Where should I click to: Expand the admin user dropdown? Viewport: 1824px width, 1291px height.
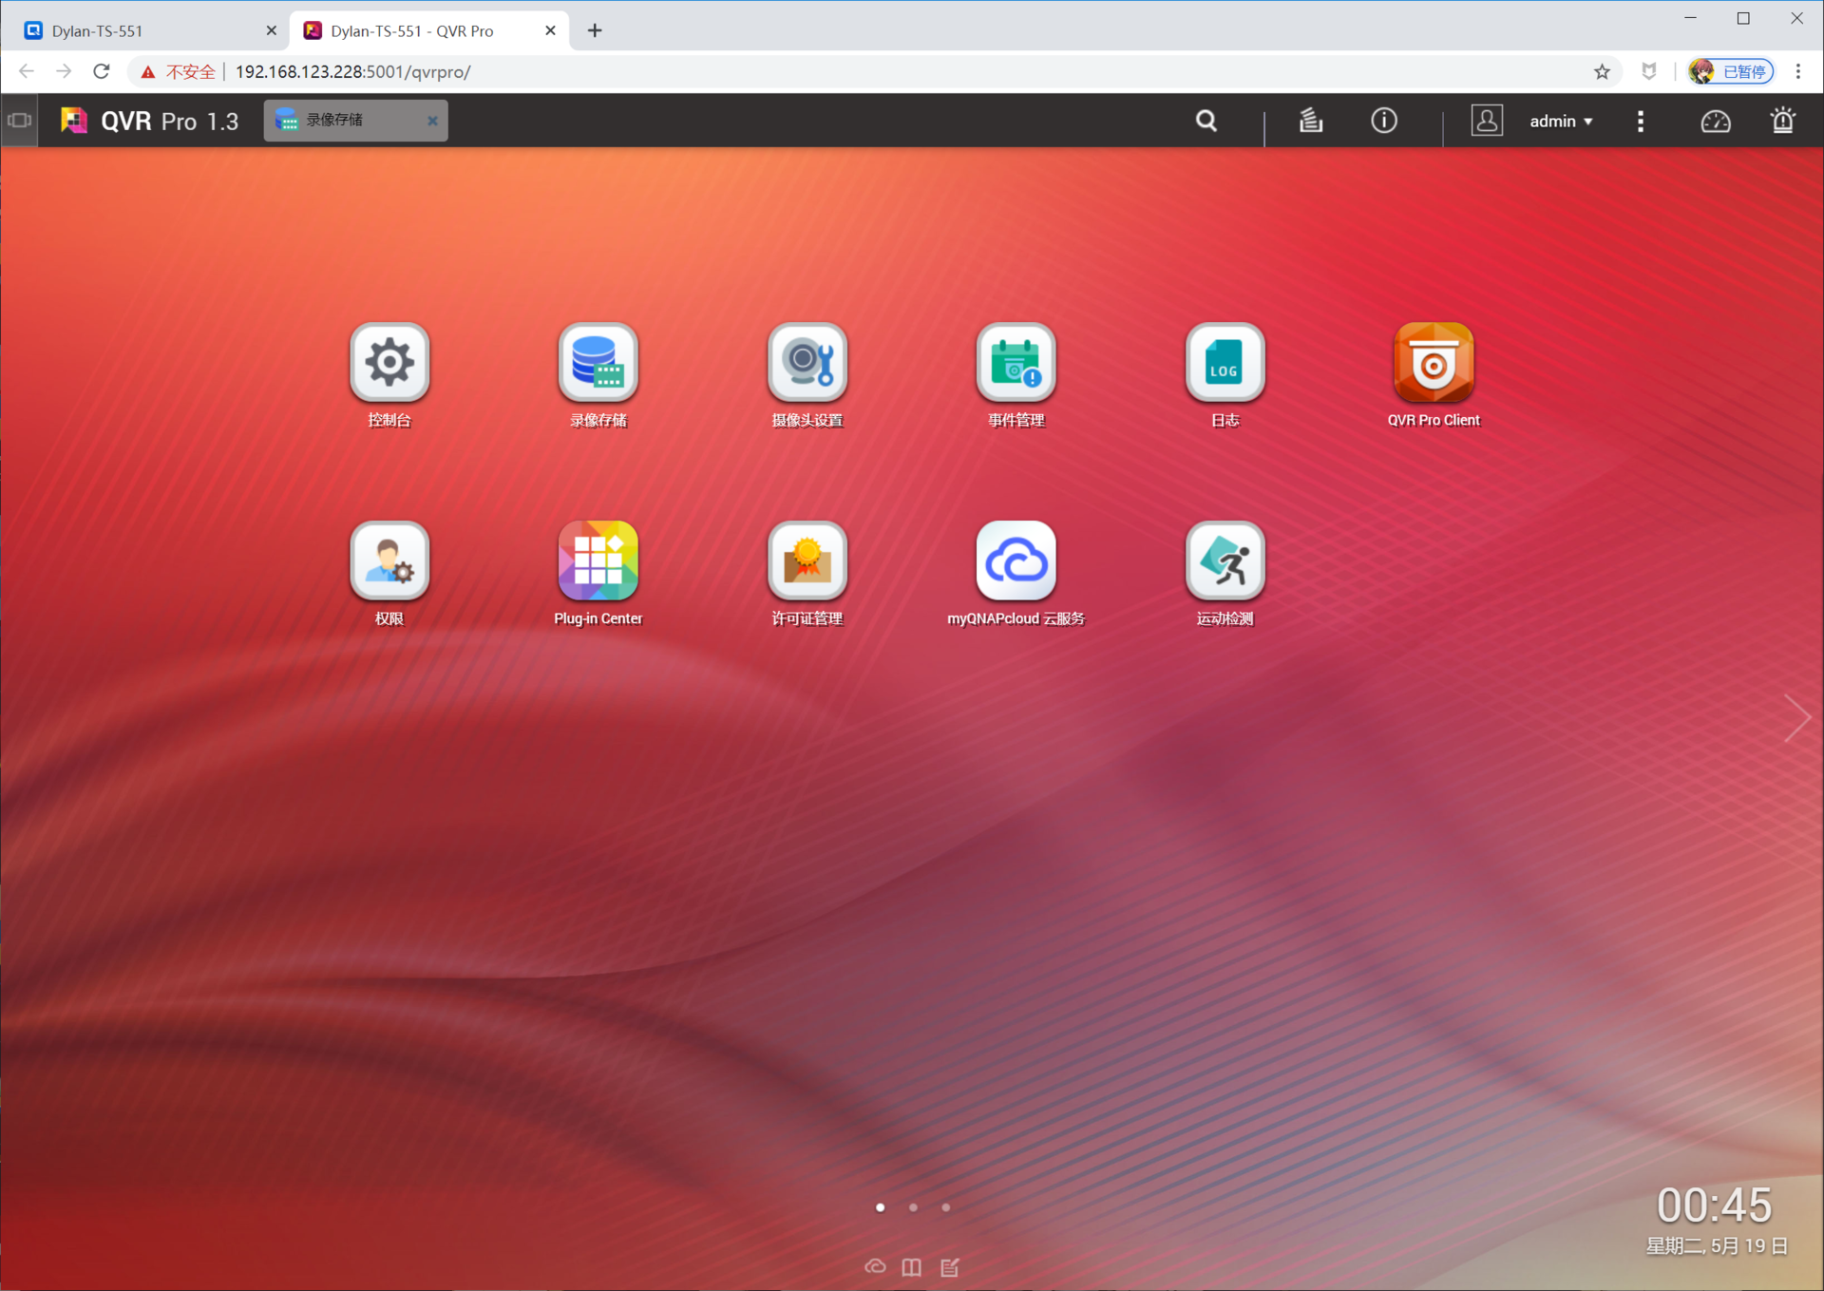pos(1561,121)
